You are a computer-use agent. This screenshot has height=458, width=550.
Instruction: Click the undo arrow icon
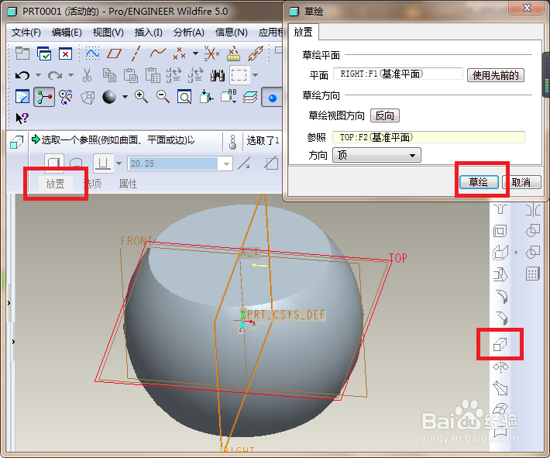(x=22, y=75)
